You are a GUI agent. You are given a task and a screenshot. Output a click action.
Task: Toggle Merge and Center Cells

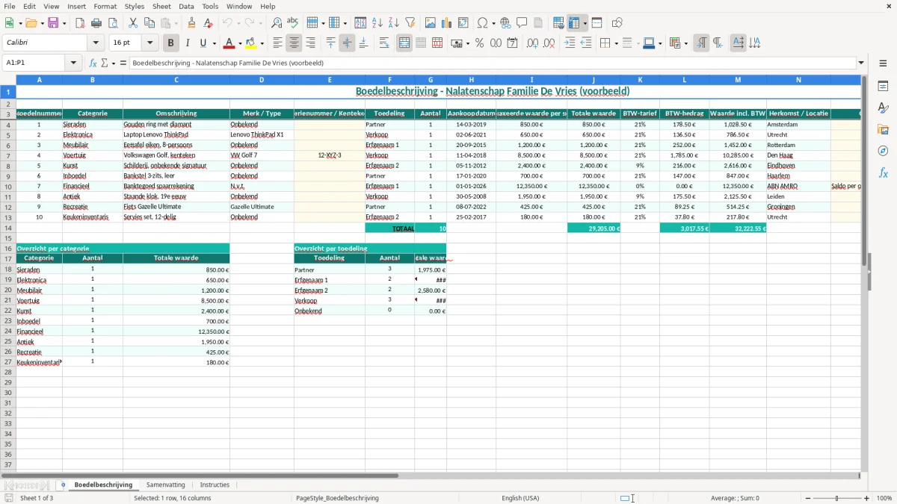tap(404, 43)
